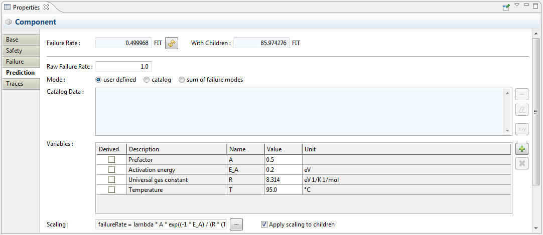Click the catalog data eraser icon
Image resolution: width=543 pixels, height=235 pixels.
point(522,110)
